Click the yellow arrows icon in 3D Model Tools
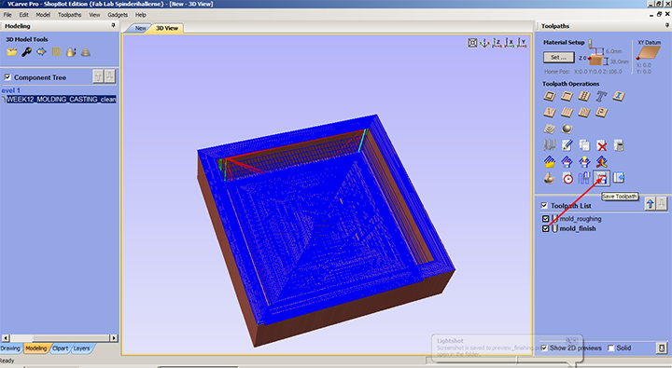The height and width of the screenshot is (368, 672). [41, 52]
